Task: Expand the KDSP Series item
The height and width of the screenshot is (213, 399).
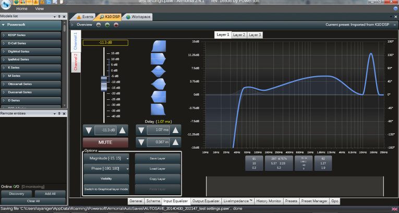Action: tap(4, 35)
